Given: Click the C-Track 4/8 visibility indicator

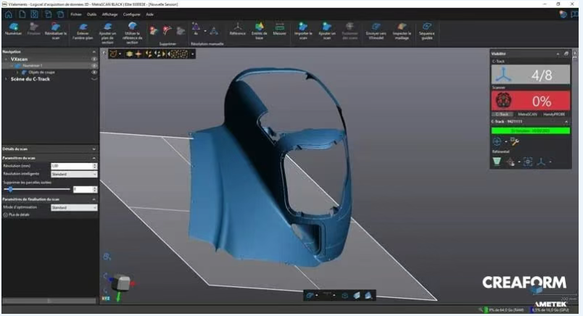Looking at the screenshot, I should pos(531,75).
